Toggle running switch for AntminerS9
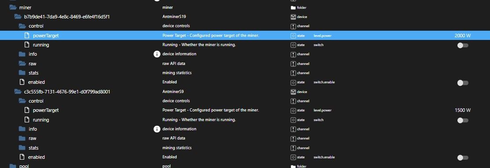This screenshot has width=490, height=168. coord(463,120)
